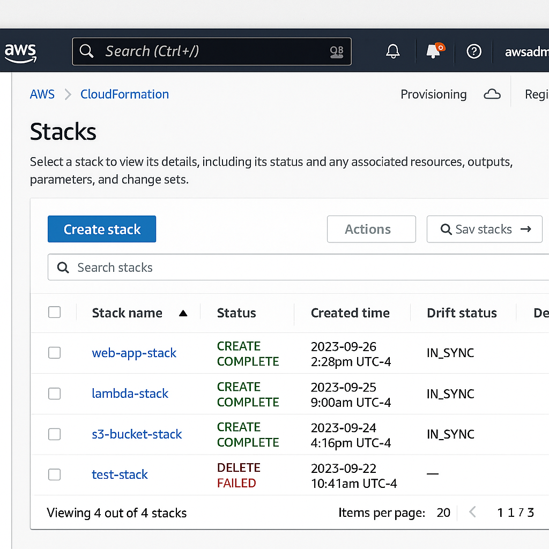This screenshot has height=549, width=549.
Task: Open the notifications bell icon
Action: pyautogui.click(x=393, y=51)
